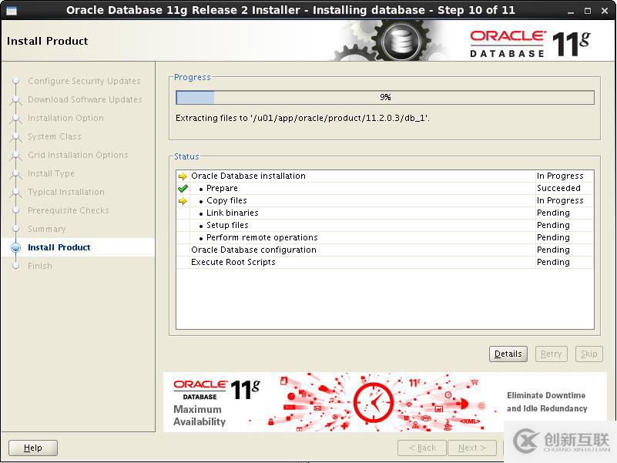Screen dimensions: 617x463
Task: Click the yellow arrow icon beside Copy files
Action: click(183, 201)
